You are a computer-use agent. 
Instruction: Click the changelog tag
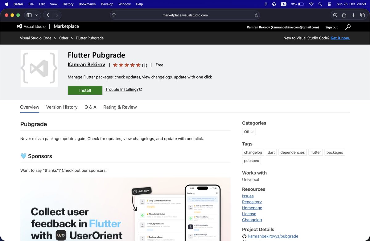click(x=253, y=152)
